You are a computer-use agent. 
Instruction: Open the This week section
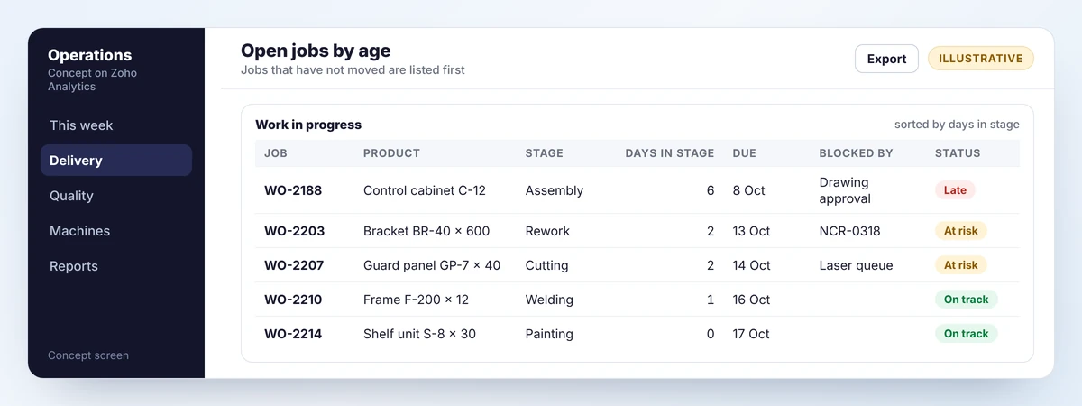pos(116,125)
